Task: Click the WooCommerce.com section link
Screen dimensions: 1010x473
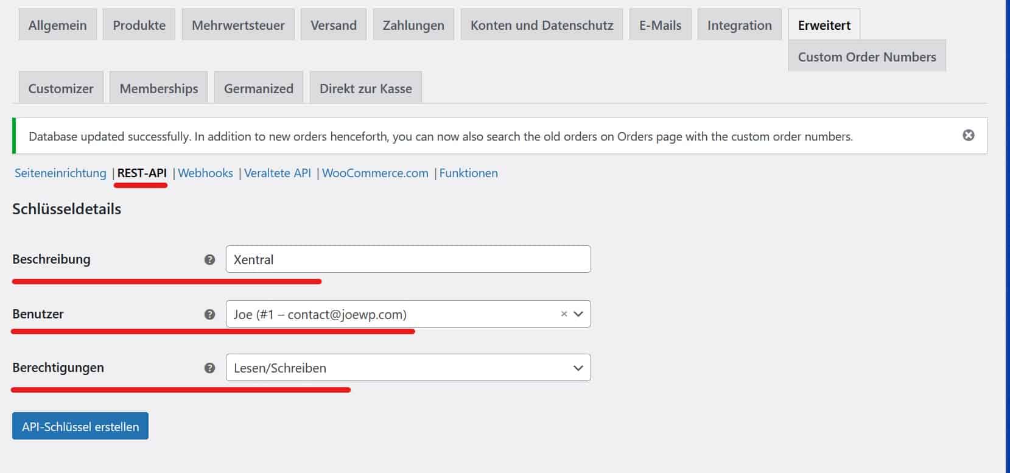Action: point(375,173)
